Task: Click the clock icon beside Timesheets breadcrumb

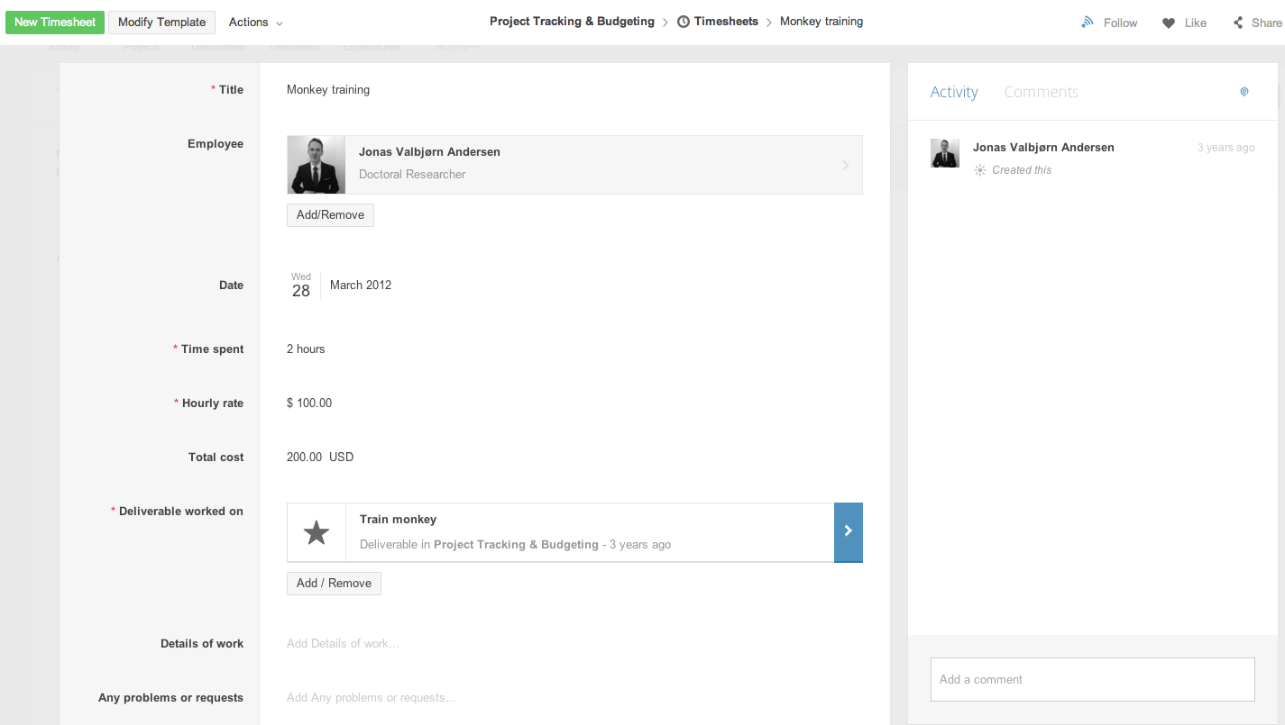Action: tap(684, 22)
